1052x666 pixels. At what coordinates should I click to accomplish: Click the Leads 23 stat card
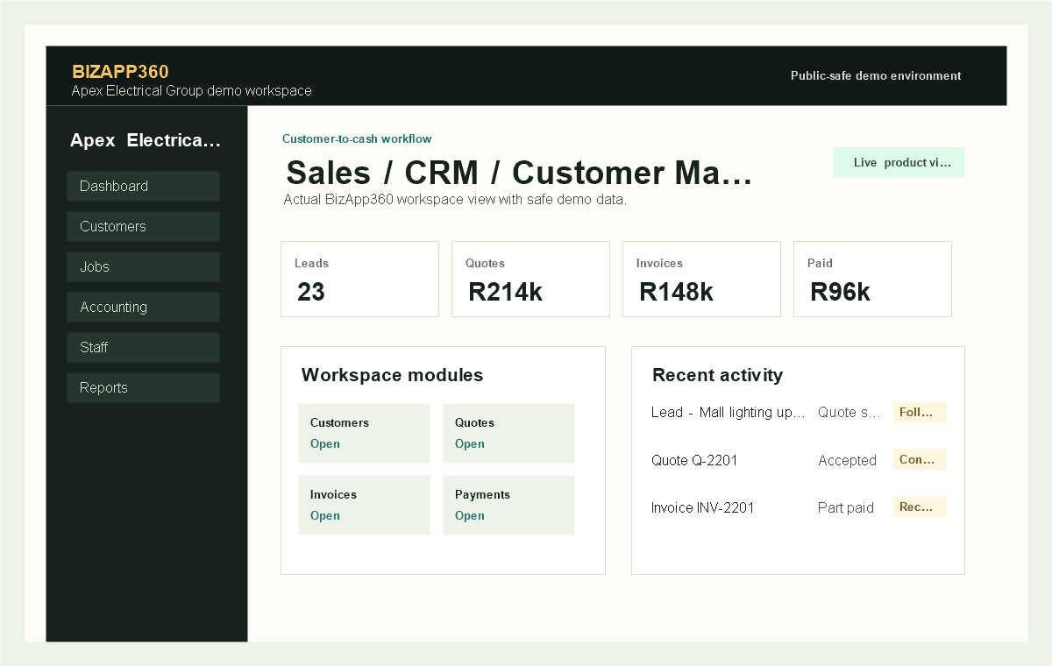[359, 279]
